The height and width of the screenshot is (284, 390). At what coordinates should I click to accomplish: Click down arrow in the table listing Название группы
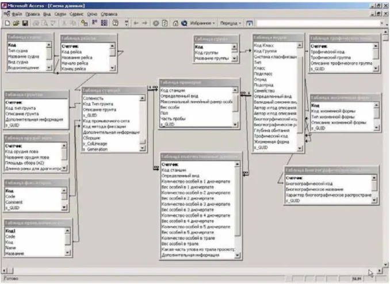(x=234, y=59)
